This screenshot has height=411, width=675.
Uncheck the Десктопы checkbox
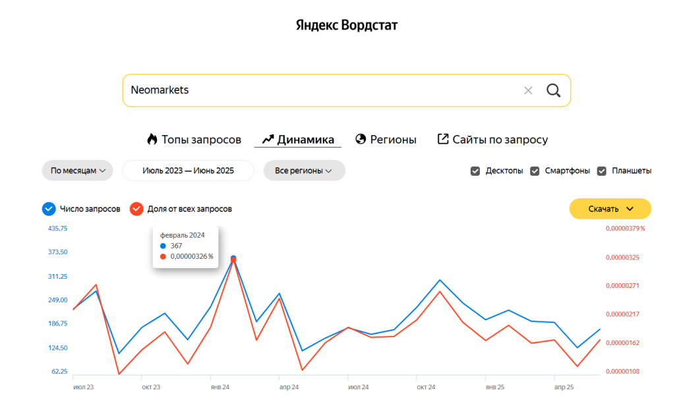coord(475,171)
